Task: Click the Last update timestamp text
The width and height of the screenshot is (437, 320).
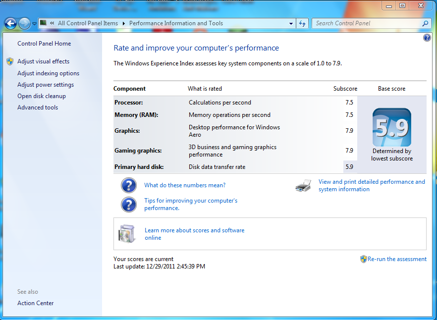Action: click(159, 267)
